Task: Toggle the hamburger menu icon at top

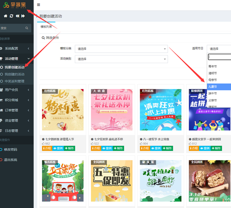Action: [38, 5]
